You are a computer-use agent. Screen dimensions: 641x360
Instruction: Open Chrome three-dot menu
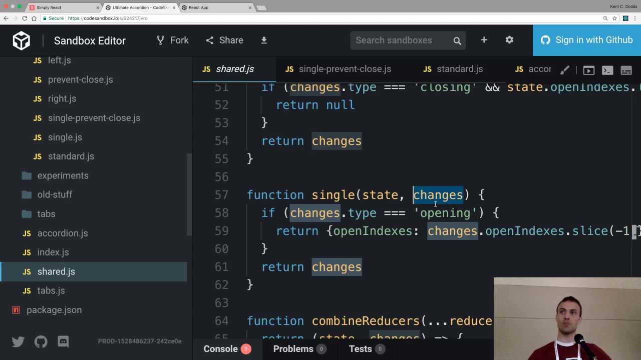tap(635, 18)
